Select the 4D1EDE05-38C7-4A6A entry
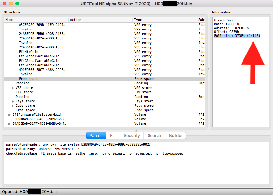Screen dimensions: 273x195 (x=105, y=70)
